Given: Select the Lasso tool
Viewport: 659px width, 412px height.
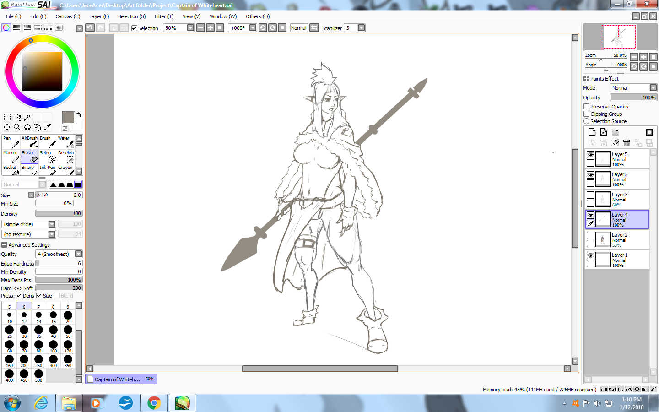Looking at the screenshot, I should 17,118.
